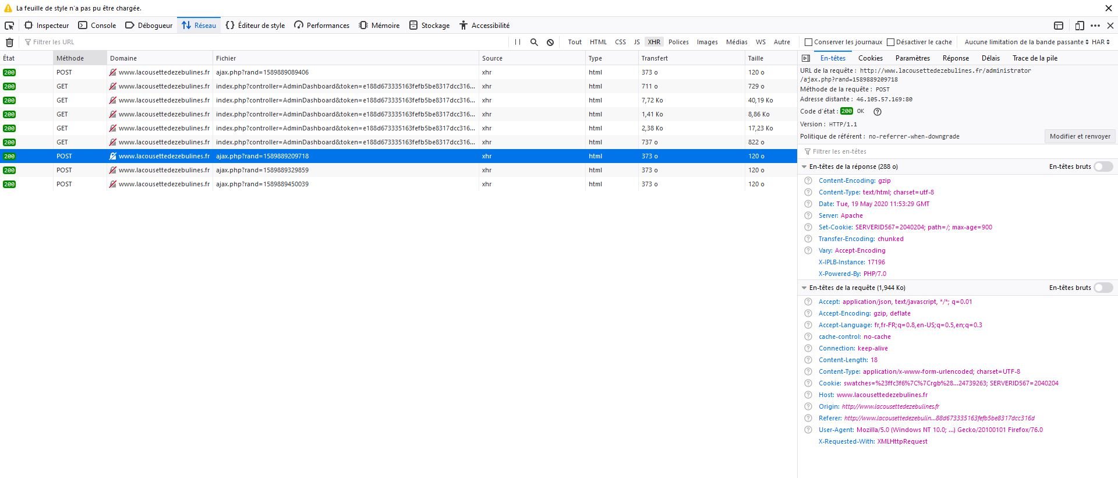Screen dimensions: 1118x478
Task: Focus the Filtrer les en-têtes field
Action: click(x=957, y=151)
